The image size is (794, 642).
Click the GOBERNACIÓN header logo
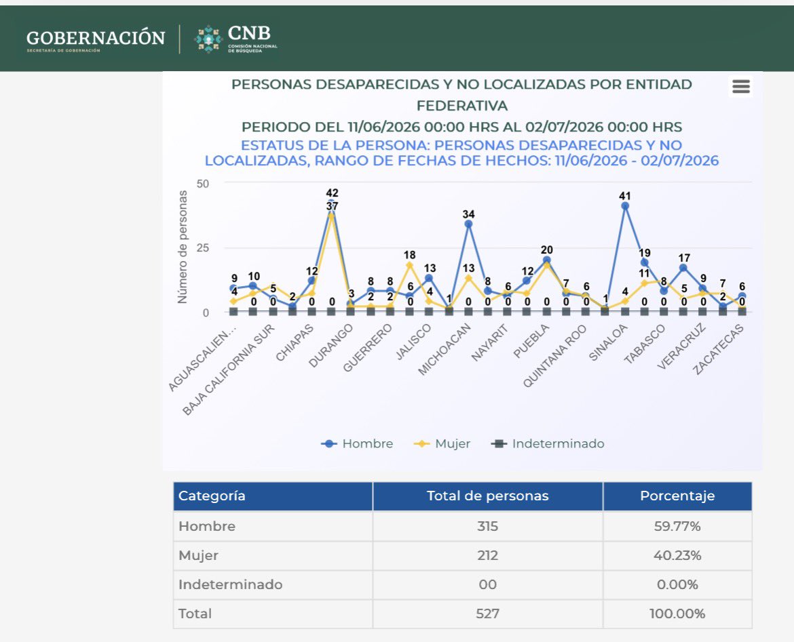tap(96, 40)
